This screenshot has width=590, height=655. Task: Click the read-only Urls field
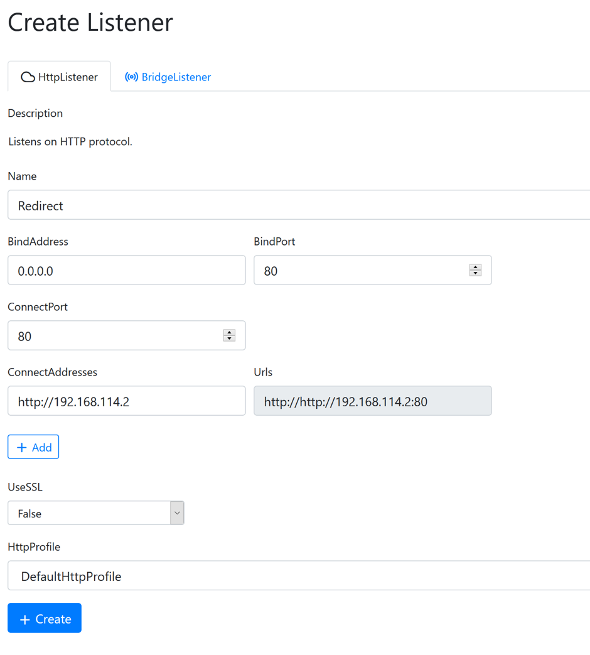point(372,401)
